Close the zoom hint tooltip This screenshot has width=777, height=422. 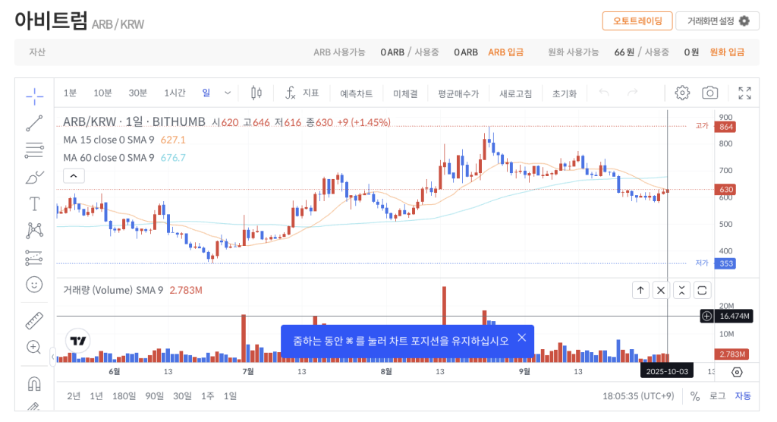point(521,338)
